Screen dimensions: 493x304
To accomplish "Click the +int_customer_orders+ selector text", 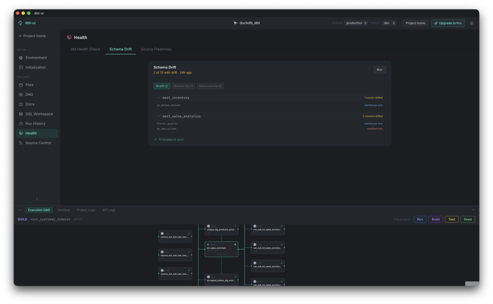I will click(x=51, y=219).
